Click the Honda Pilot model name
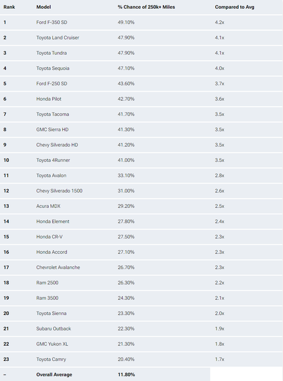 tap(49, 99)
